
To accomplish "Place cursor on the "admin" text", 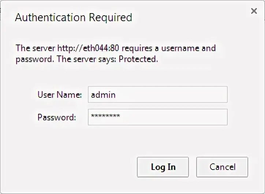I will pyautogui.click(x=103, y=95).
